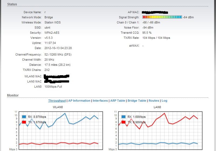Click the LAN0 speed value 100Mbps-Full
This screenshot has width=216, height=151.
click(x=53, y=87)
